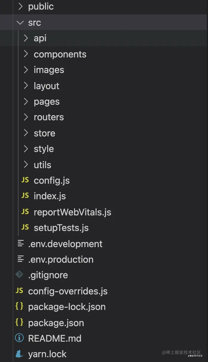Expand the store folder chevron
The height and width of the screenshot is (362, 208).
click(26, 133)
